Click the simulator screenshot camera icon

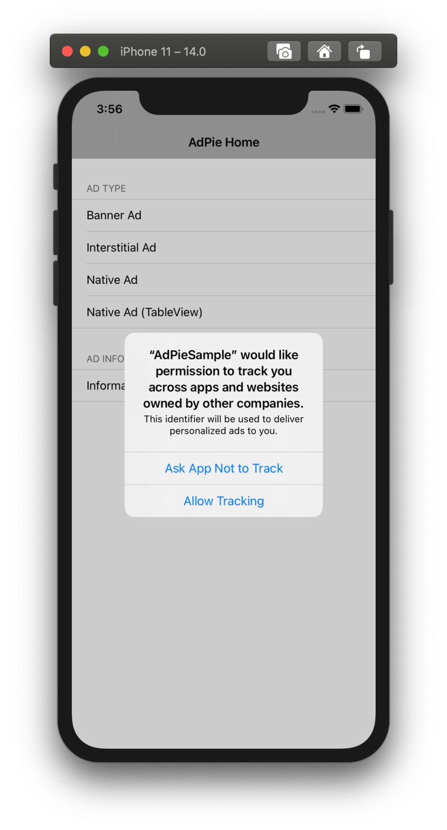tap(284, 51)
